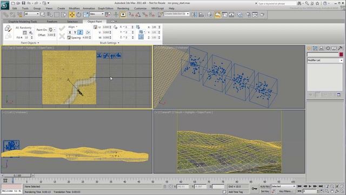Open Render Setup icon
Viewport: 346px width, 195px height.
coord(249,15)
